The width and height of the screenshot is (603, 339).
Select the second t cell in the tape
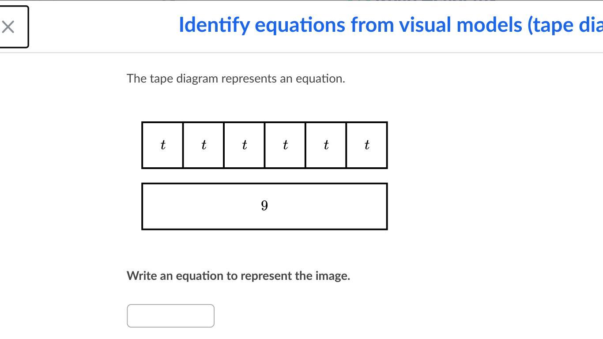[204, 145]
